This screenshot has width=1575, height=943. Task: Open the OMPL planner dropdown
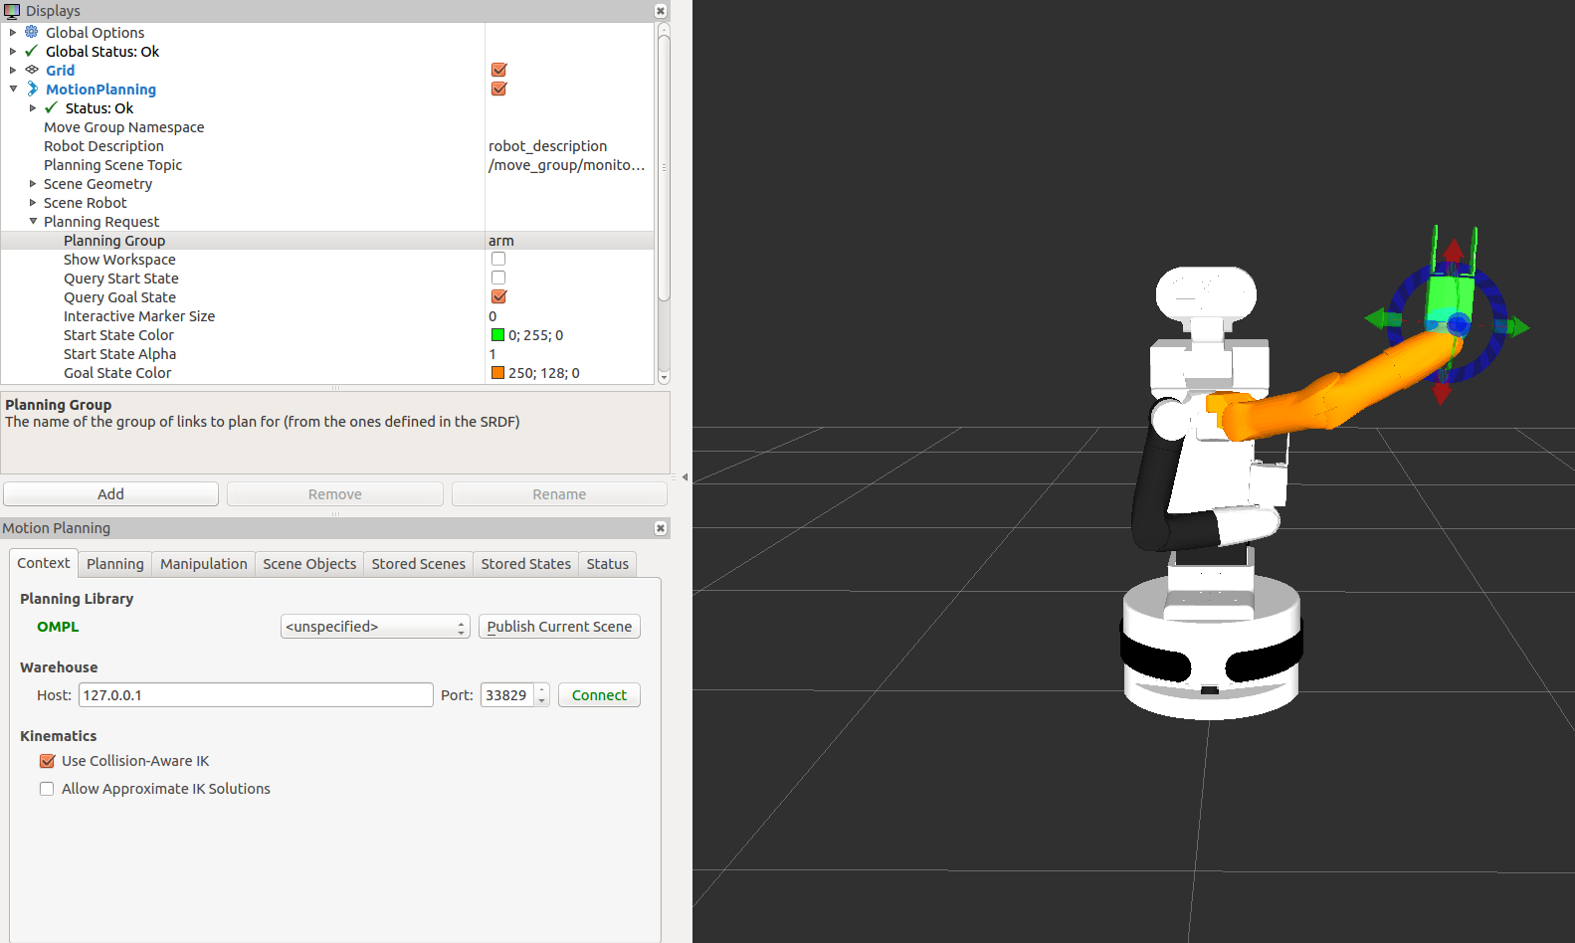[374, 627]
